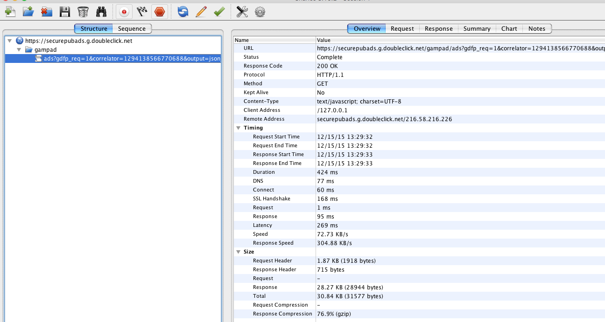Collapse the Size section
The width and height of the screenshot is (605, 322).
click(x=239, y=252)
